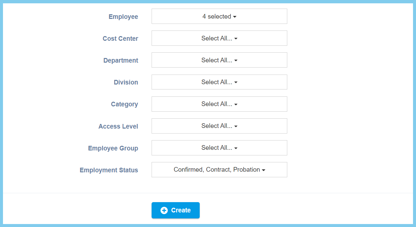Open the Employee '4 selected' dropdown
Viewport: 416px width, 227px height.
(219, 16)
